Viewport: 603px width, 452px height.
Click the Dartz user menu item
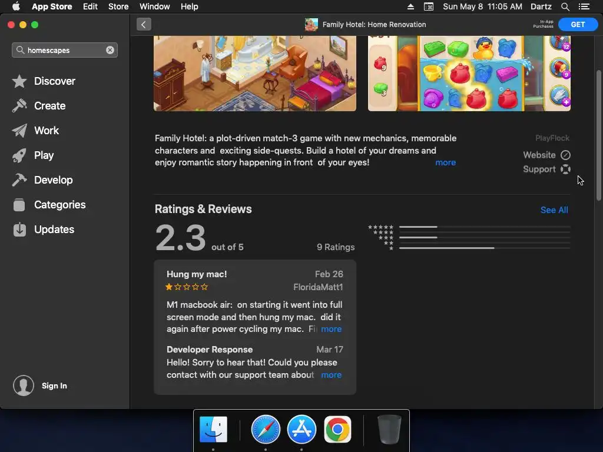[541, 6]
